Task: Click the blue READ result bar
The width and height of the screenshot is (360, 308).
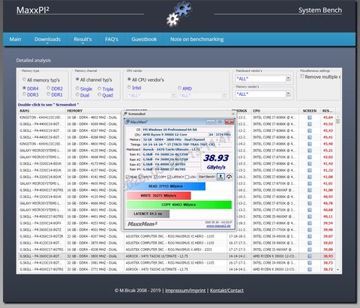Action: 166,187
